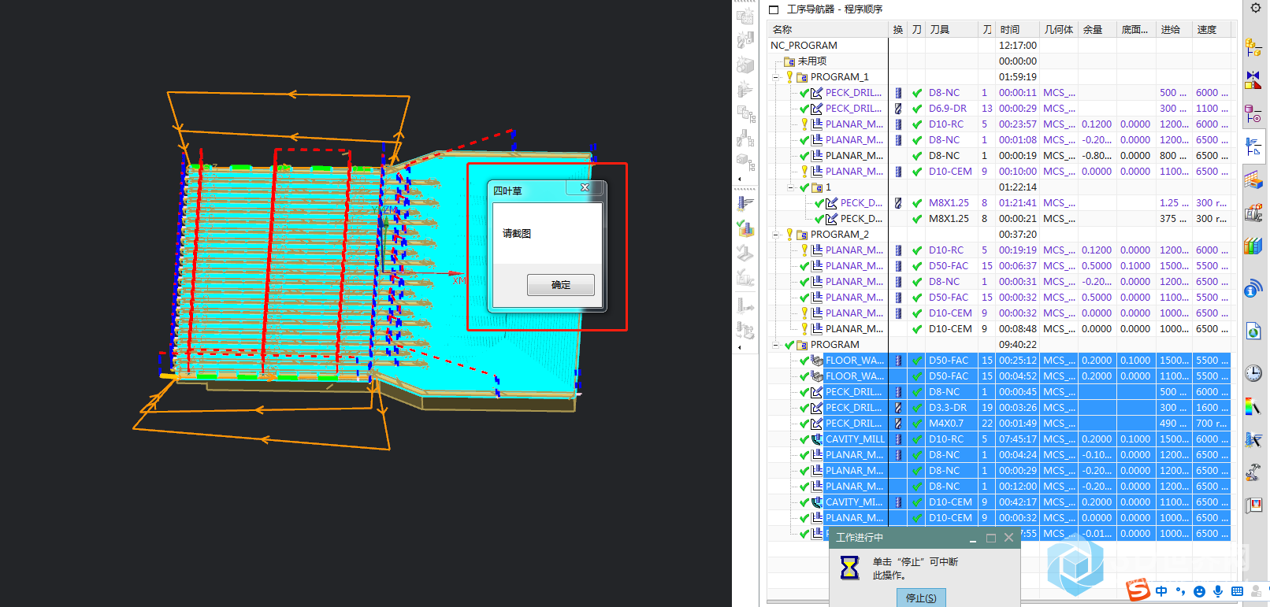The width and height of the screenshot is (1270, 607).
Task: Click PROGRAM total time 09:40:22
Action: (x=1018, y=345)
